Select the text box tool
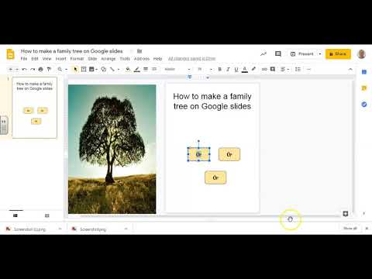This screenshot has width=372, height=279. (x=84, y=69)
